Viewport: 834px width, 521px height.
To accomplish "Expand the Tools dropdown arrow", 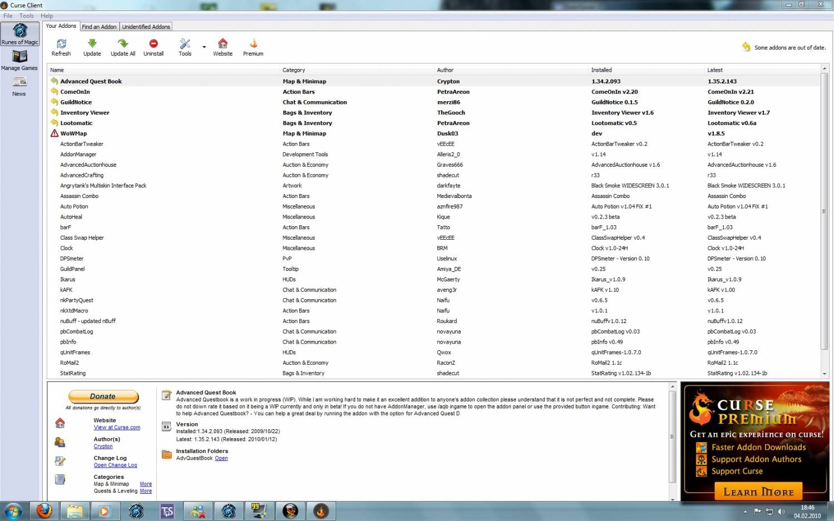I will (x=204, y=47).
